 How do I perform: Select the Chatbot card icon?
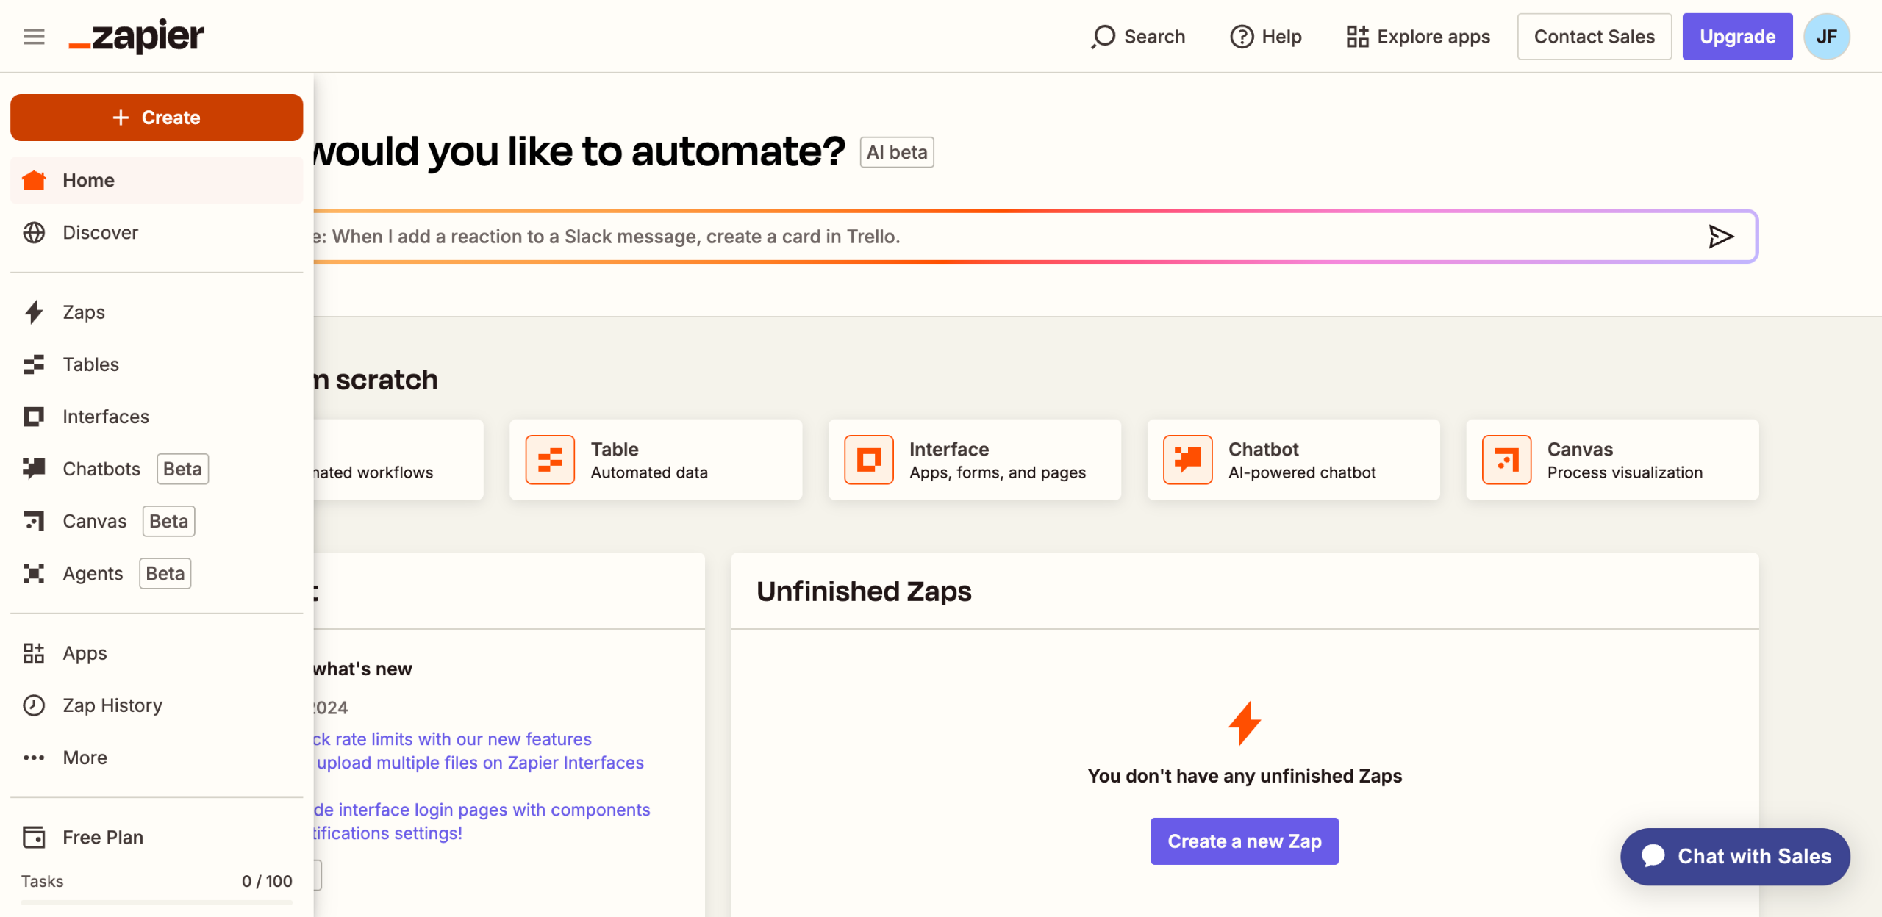click(1187, 460)
